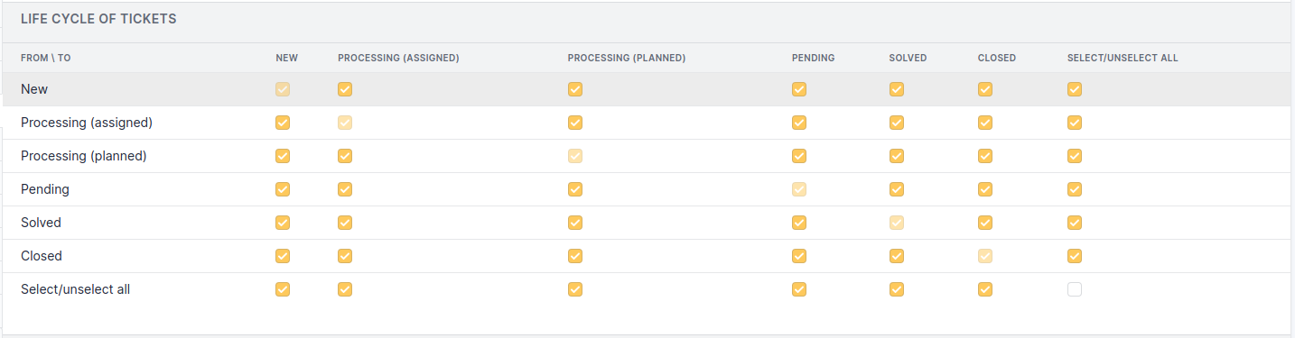The height and width of the screenshot is (338, 1295).
Task: Uncheck New row Select/unselect all checkbox
Action: click(1075, 89)
